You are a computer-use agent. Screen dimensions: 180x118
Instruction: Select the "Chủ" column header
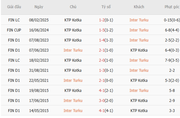[73, 7]
